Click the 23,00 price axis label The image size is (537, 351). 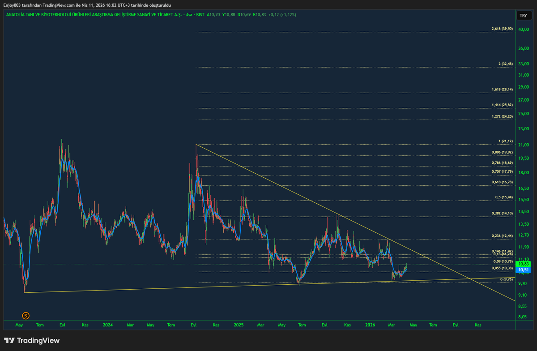[523, 129]
